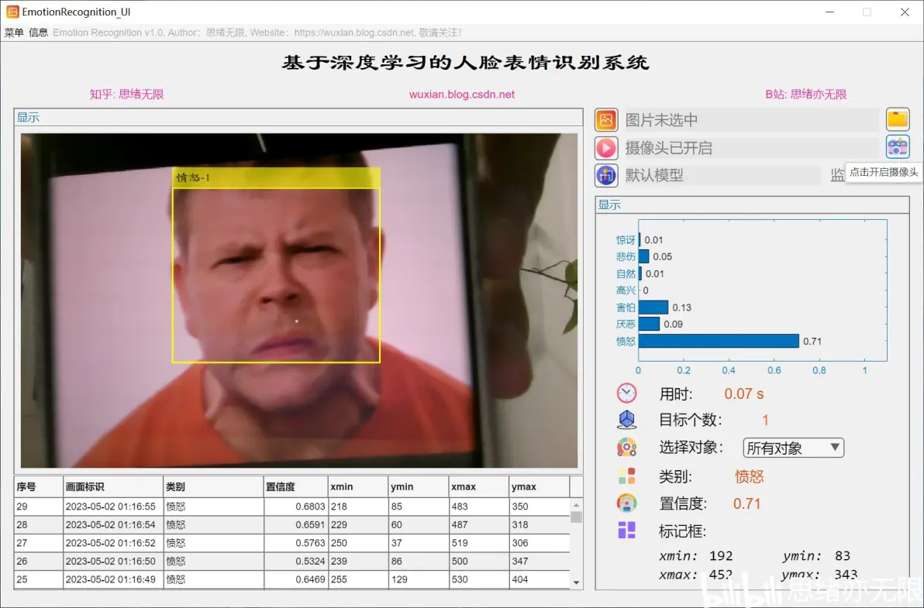Click the 序号 column header
Viewport: 924px width, 608px height.
coord(38,486)
